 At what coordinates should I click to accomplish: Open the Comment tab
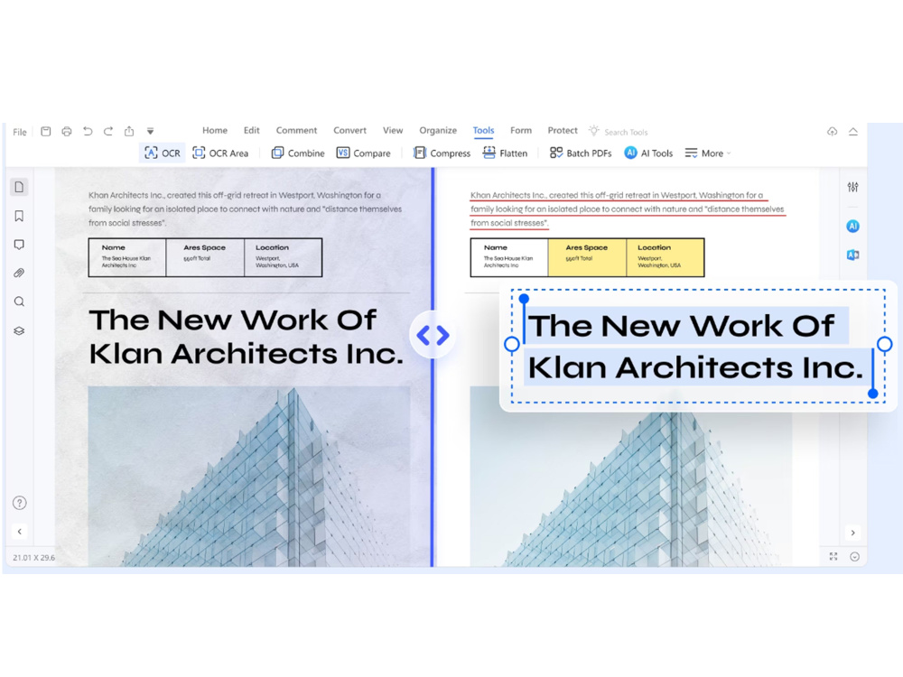pos(296,131)
